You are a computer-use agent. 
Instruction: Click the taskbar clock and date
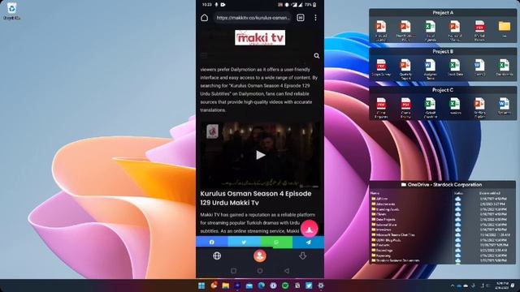[502, 286]
